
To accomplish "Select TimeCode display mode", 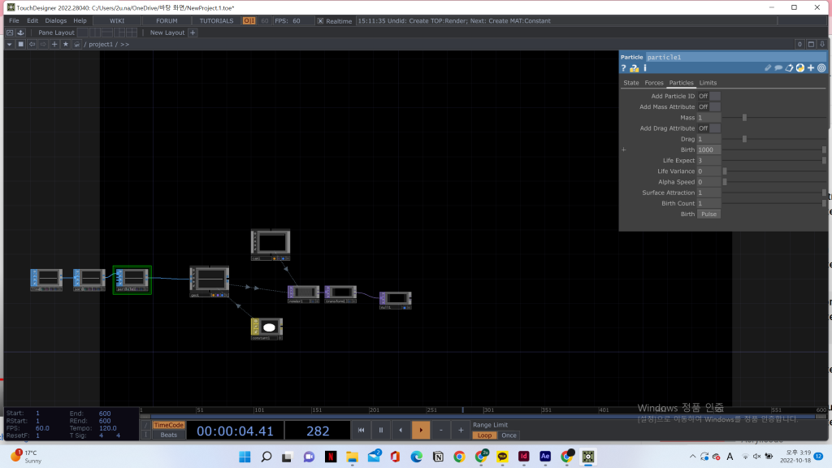I will coord(168,425).
